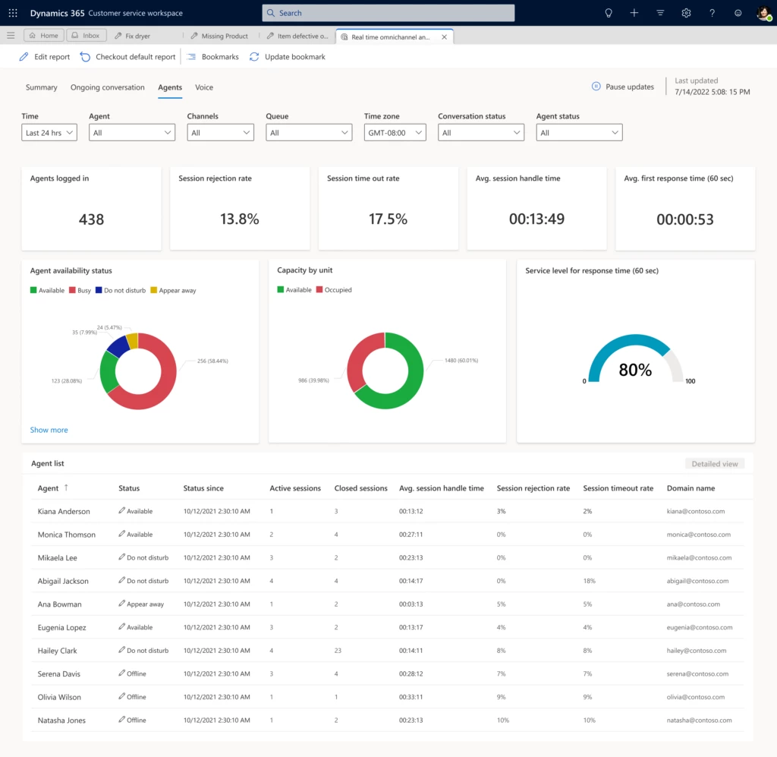Open the Time zone dropdown
This screenshot has width=777, height=757.
pos(395,131)
